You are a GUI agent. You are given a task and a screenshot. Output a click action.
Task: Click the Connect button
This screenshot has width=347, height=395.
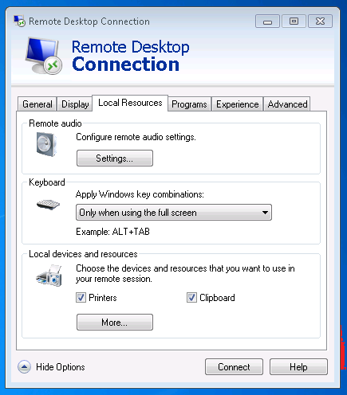[x=234, y=367]
